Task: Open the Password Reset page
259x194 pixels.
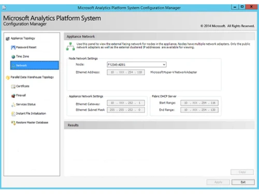Action: tap(26, 47)
